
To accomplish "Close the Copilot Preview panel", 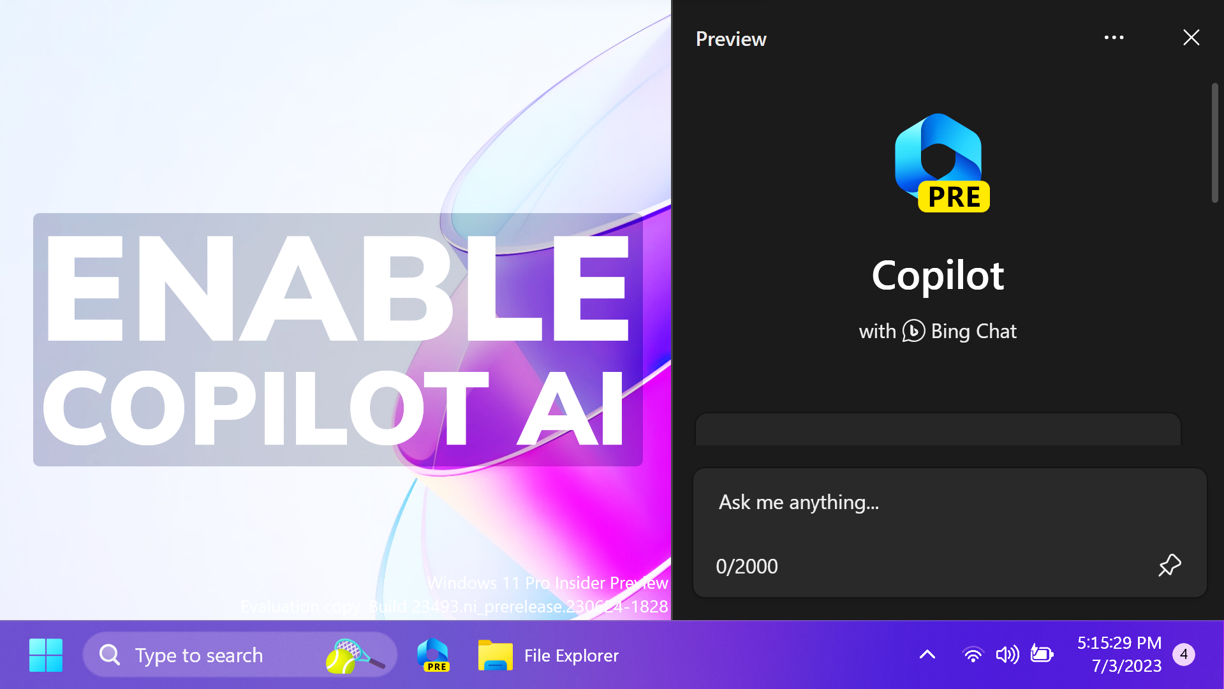I will [1191, 38].
